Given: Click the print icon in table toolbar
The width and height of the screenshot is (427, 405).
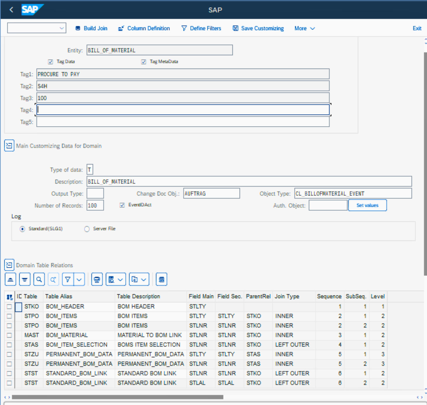Looking at the screenshot, I should click(x=97, y=280).
